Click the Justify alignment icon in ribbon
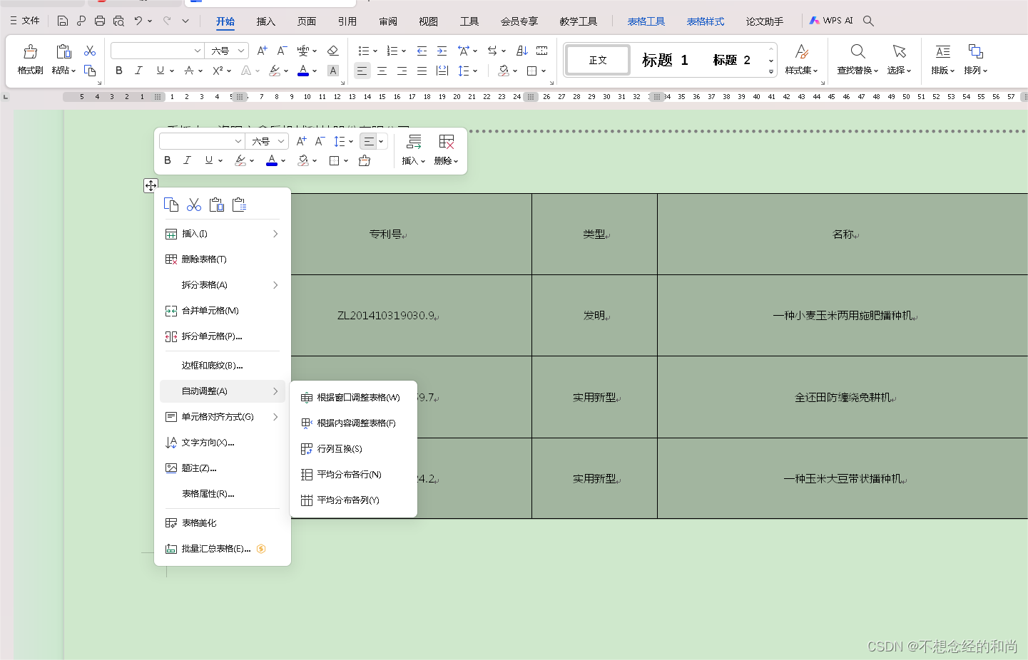Viewport: 1028px width, 660px height. point(422,71)
